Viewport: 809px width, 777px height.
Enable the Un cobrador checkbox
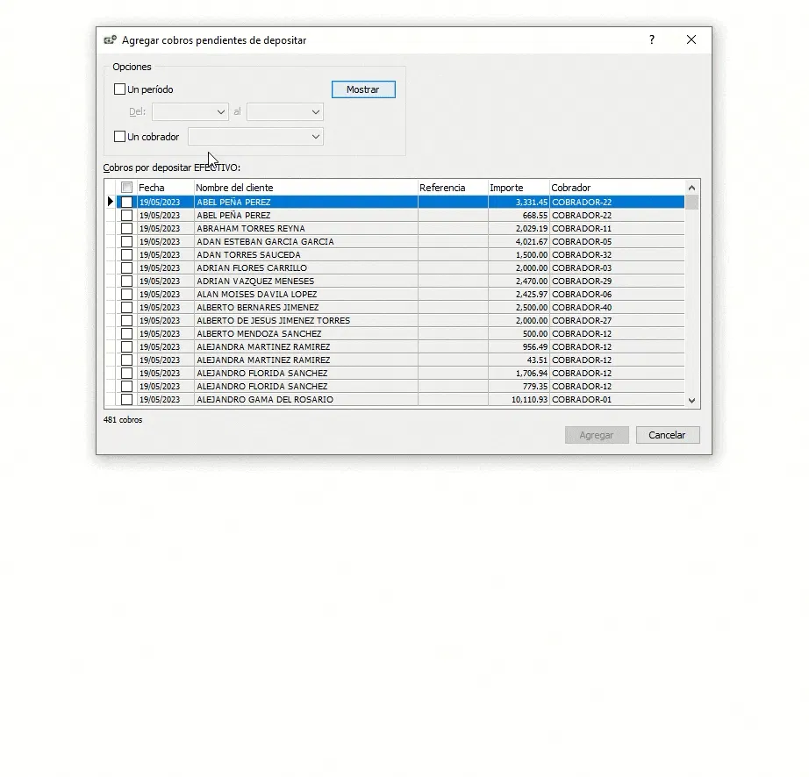point(119,137)
